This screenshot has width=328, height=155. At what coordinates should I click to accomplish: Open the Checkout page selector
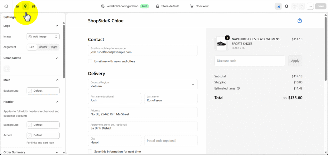[x=199, y=6]
